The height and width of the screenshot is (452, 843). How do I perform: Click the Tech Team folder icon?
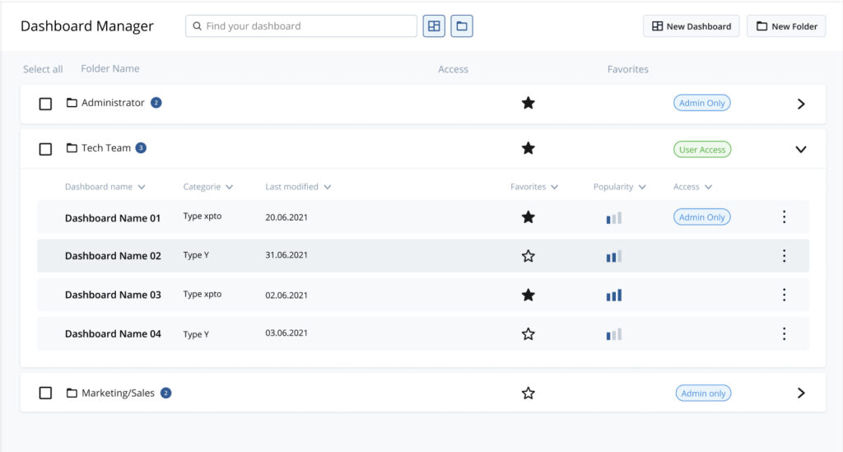72,147
